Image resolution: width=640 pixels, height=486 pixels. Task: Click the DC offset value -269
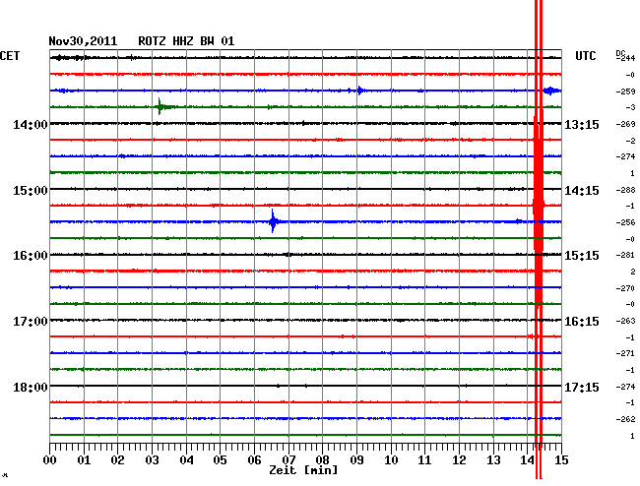625,124
